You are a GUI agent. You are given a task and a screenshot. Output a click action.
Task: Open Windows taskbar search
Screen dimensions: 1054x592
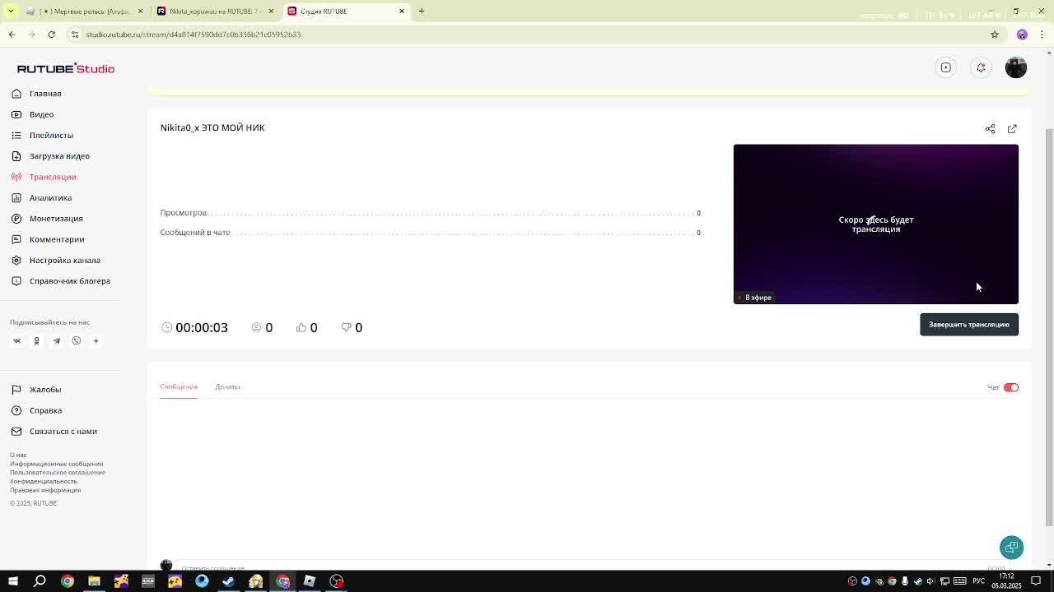(x=40, y=581)
